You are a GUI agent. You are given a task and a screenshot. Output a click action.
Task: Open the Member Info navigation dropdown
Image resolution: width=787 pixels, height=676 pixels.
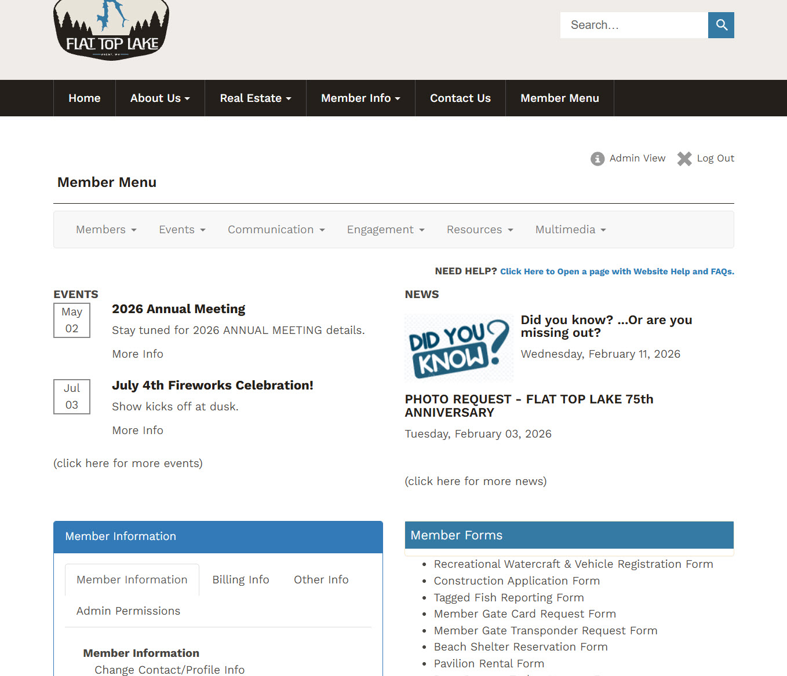[x=360, y=98]
